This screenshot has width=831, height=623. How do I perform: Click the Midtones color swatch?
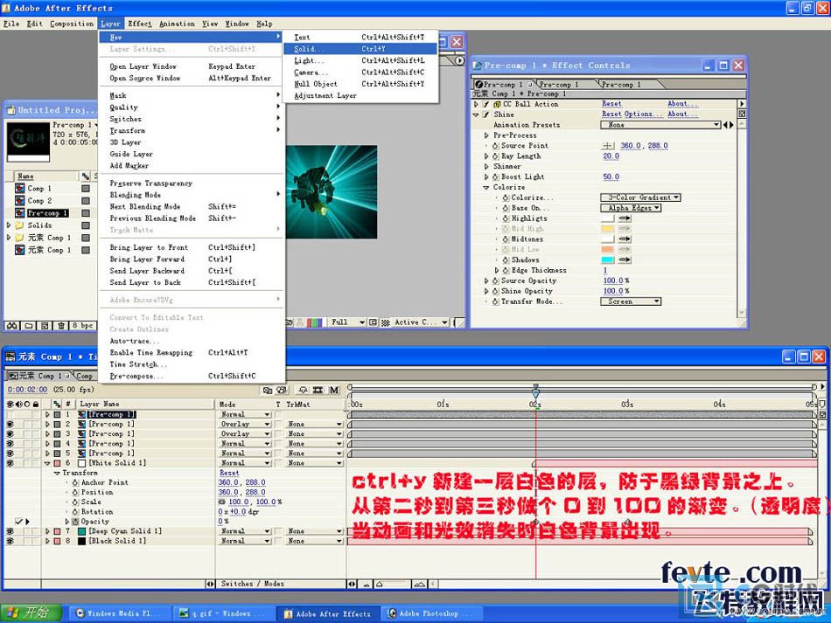coord(607,239)
